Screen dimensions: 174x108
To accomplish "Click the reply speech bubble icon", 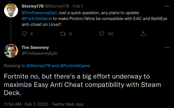I will click(x=24, y=34).
